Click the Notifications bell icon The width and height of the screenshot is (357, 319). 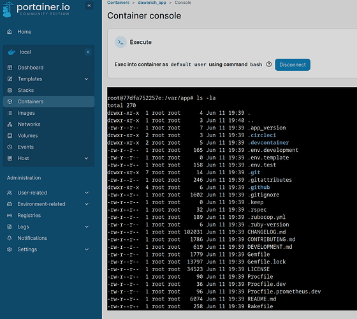click(x=10, y=238)
